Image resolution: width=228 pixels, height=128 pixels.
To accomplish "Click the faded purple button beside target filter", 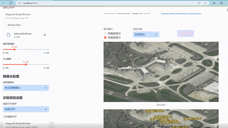I will pos(185,33).
